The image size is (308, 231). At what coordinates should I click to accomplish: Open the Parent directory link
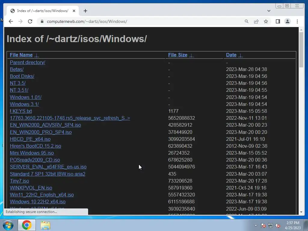coord(27,62)
